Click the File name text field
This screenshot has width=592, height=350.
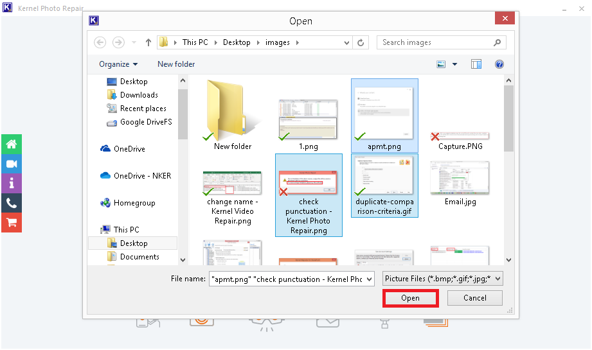coord(287,279)
